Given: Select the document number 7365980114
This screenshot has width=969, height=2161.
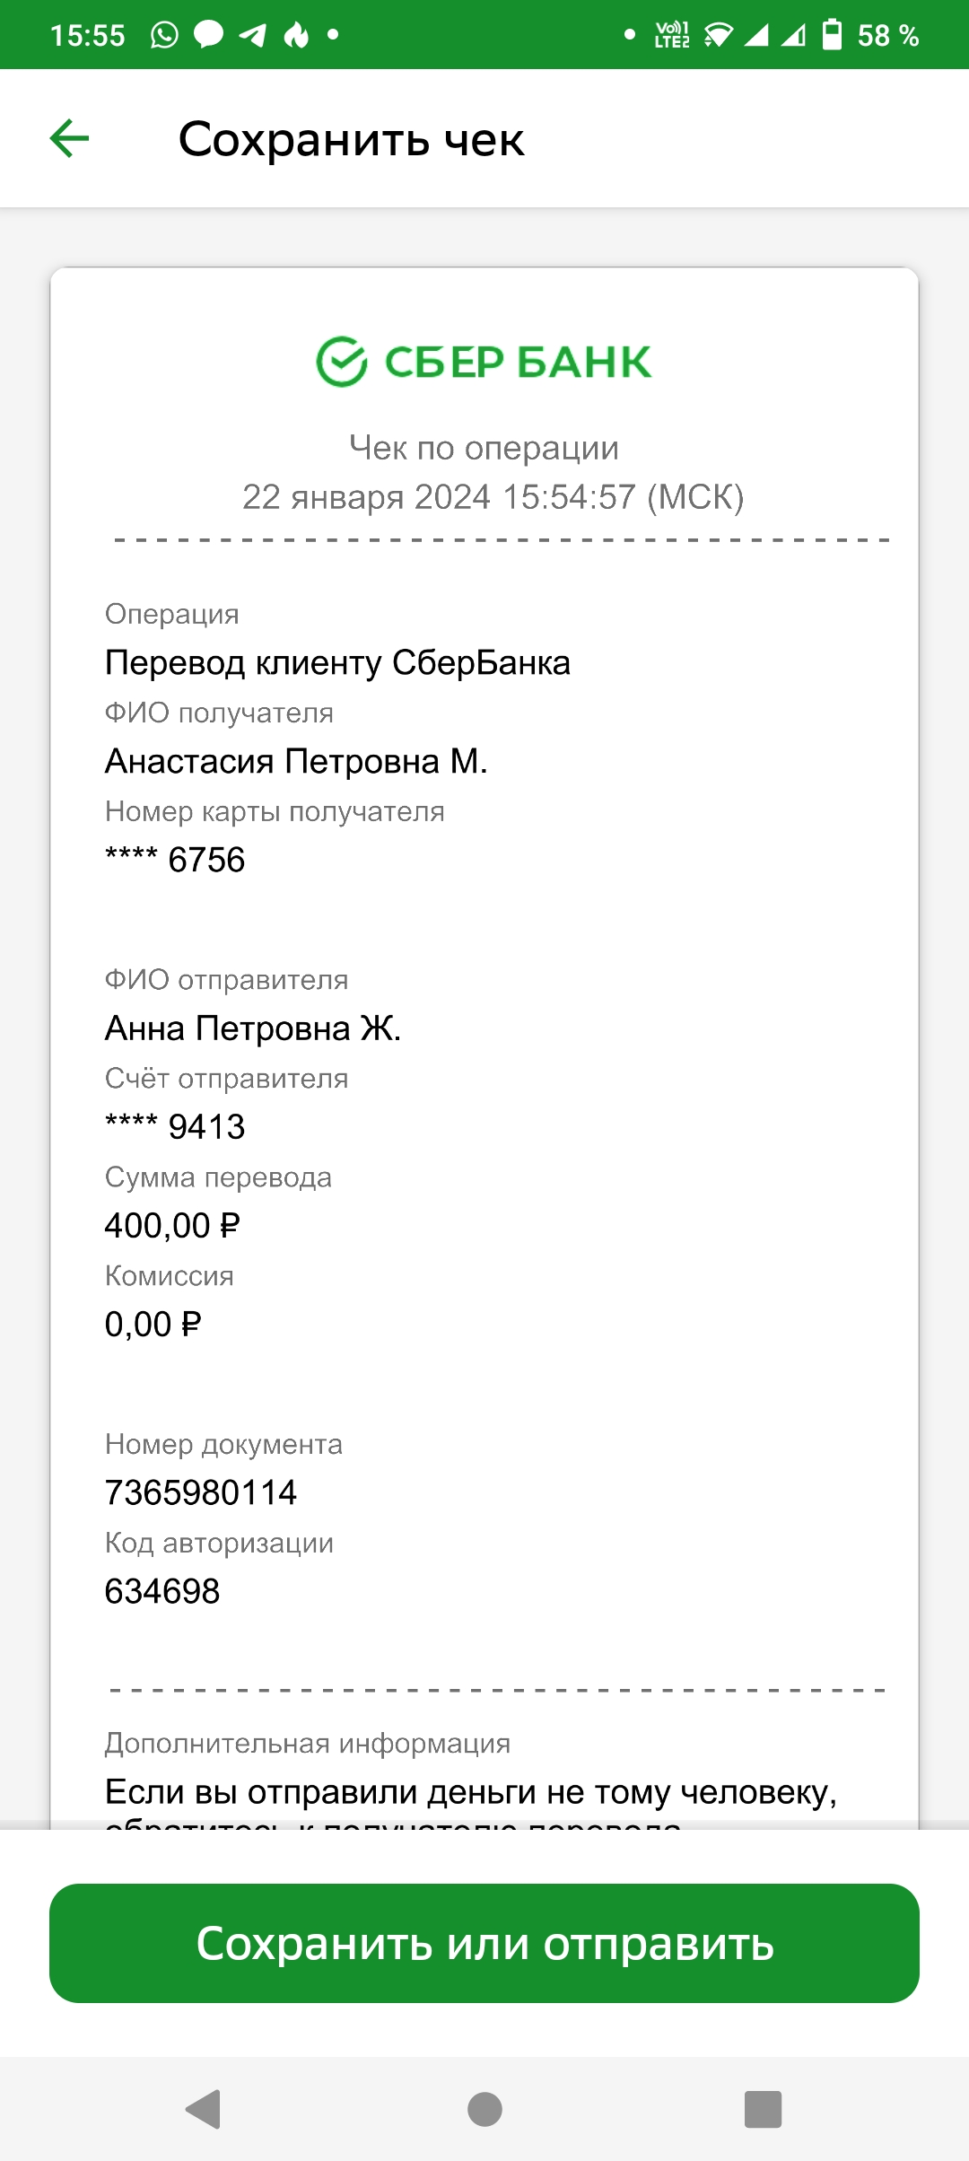Looking at the screenshot, I should 201,1492.
